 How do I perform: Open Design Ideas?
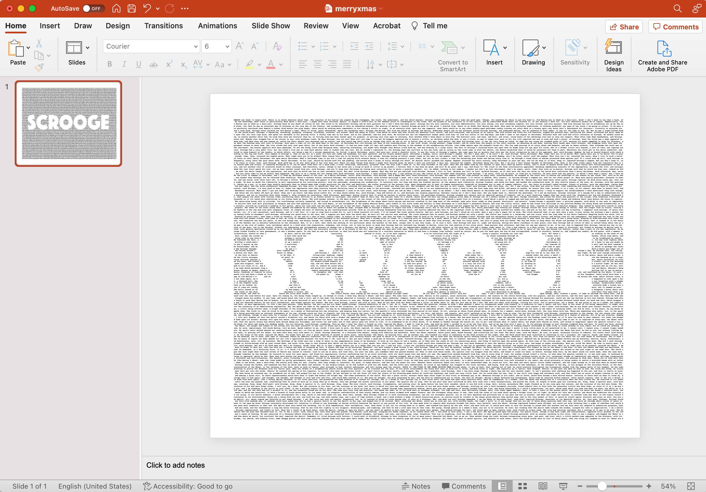pos(614,55)
